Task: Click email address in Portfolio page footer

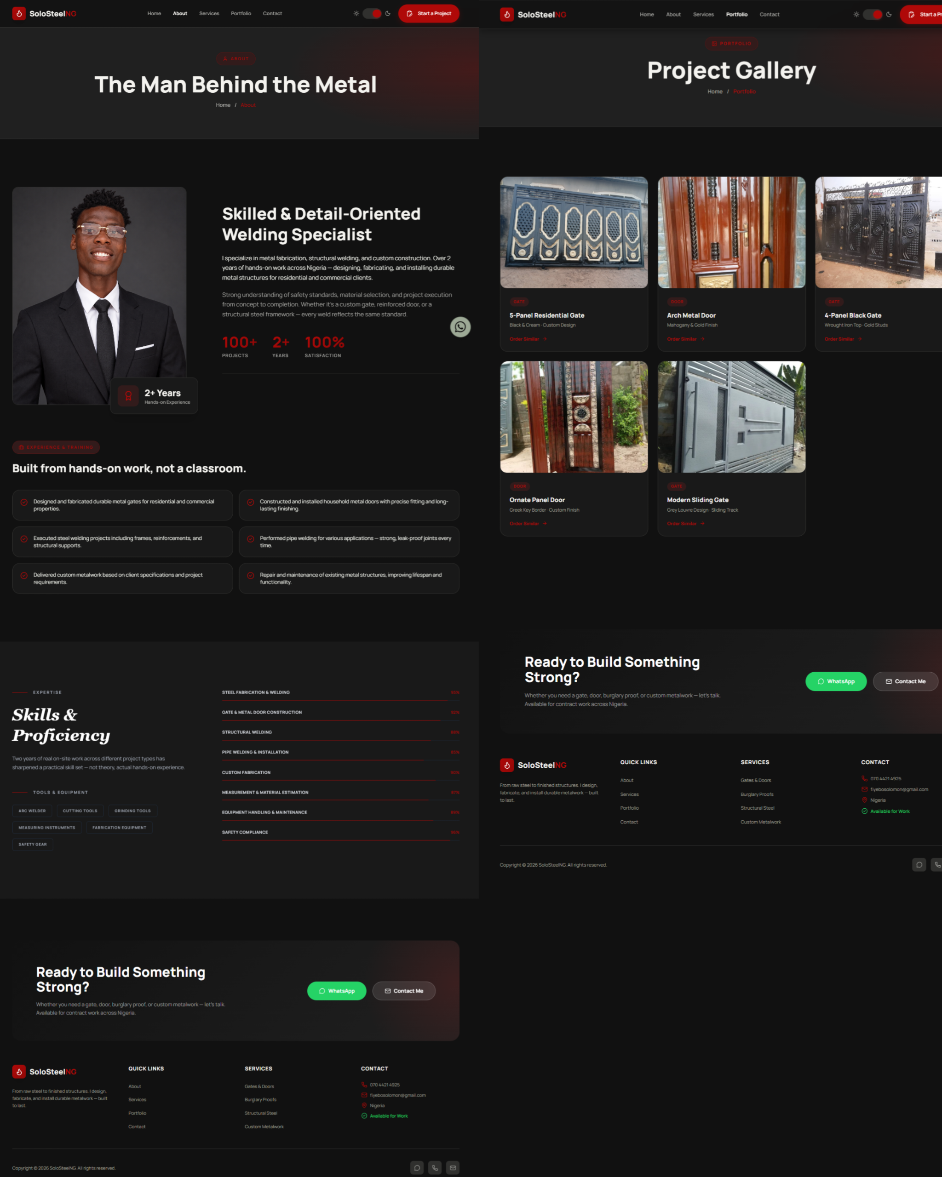Action: point(899,789)
